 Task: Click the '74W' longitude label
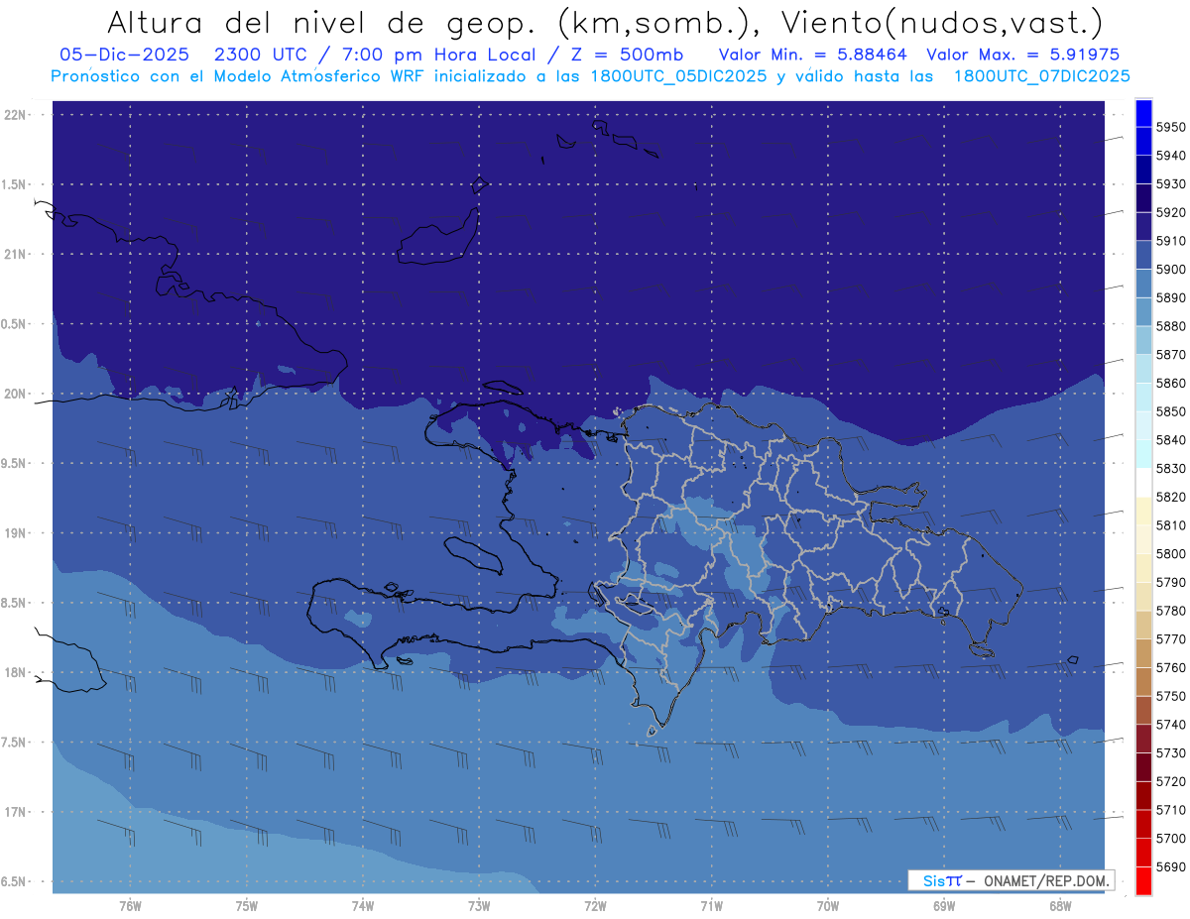363,905
